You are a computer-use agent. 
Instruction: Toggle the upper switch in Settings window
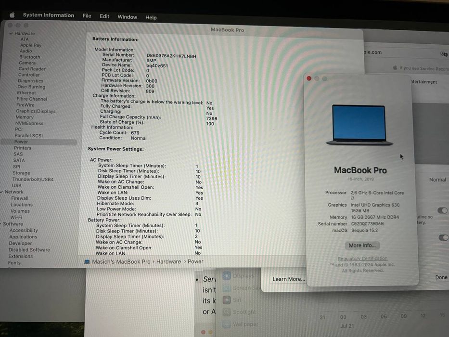443,211
